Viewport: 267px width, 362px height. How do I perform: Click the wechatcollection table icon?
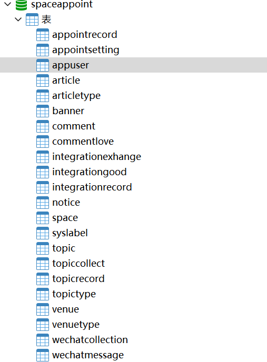43,339
